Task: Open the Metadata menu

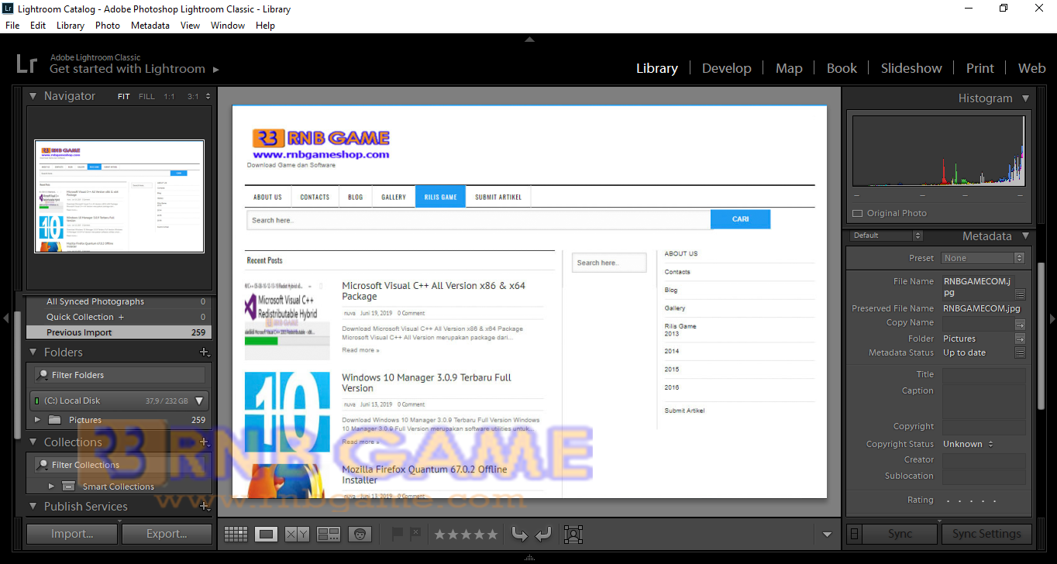Action: [x=150, y=26]
